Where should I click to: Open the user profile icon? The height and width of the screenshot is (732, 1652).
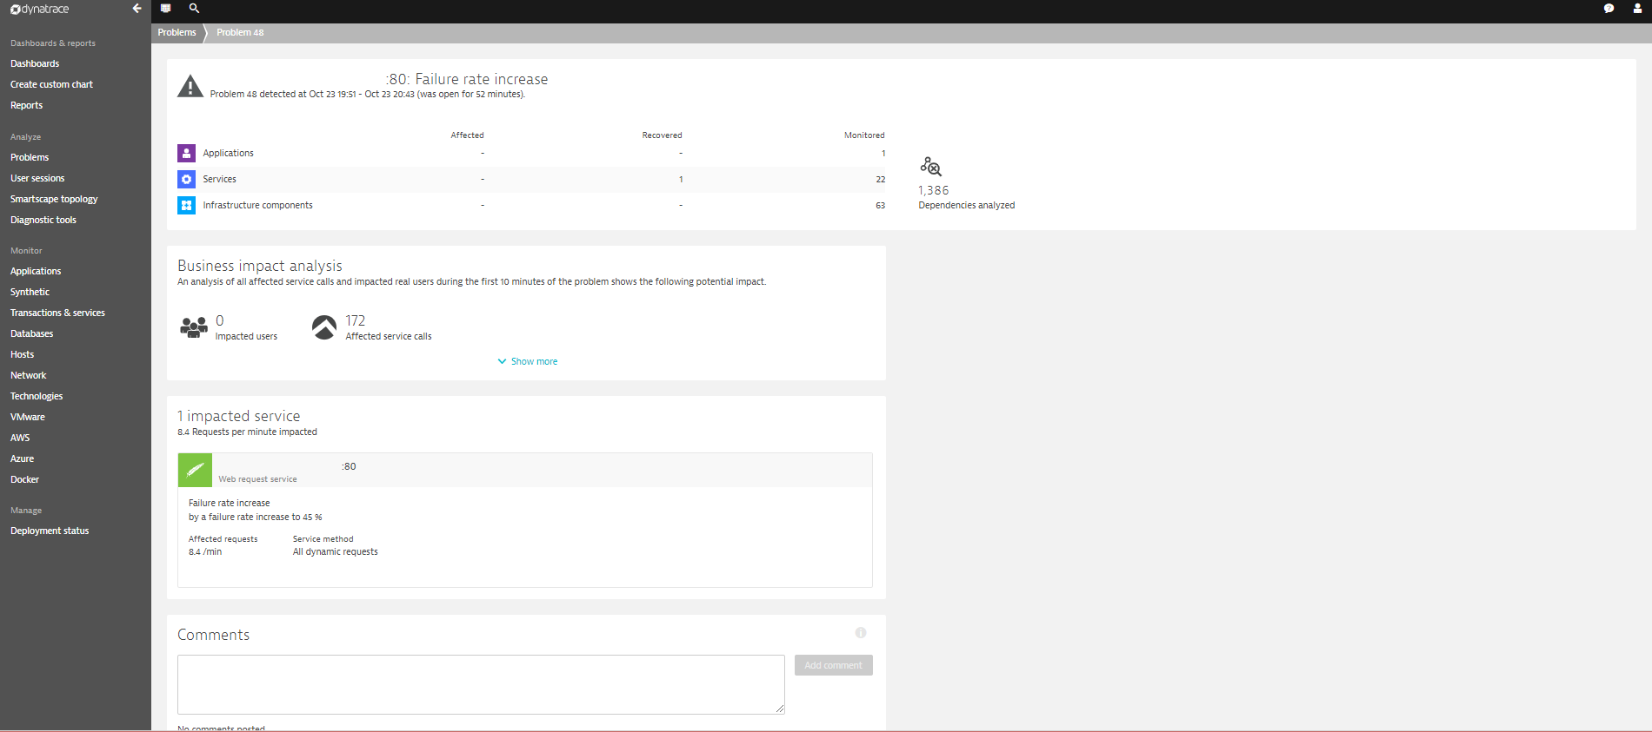point(1637,9)
